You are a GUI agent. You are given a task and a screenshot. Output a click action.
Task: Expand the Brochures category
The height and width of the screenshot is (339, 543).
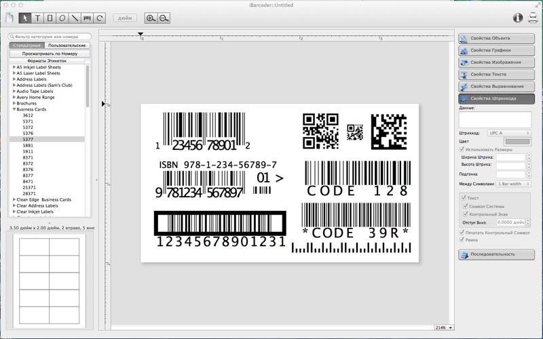pyautogui.click(x=14, y=103)
